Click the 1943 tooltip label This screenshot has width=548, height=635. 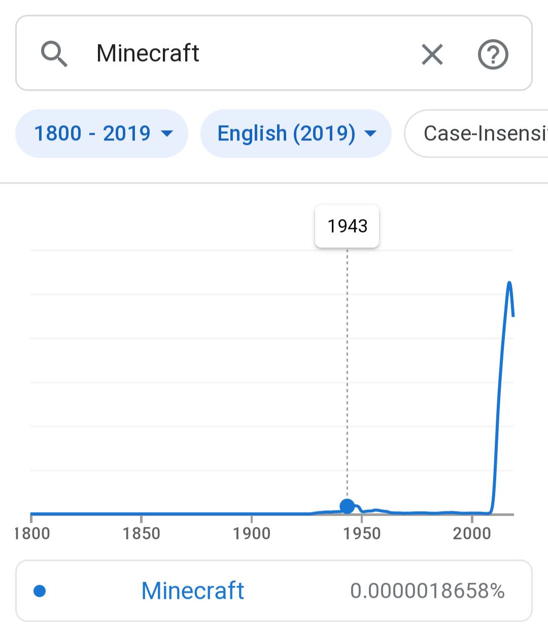click(347, 226)
